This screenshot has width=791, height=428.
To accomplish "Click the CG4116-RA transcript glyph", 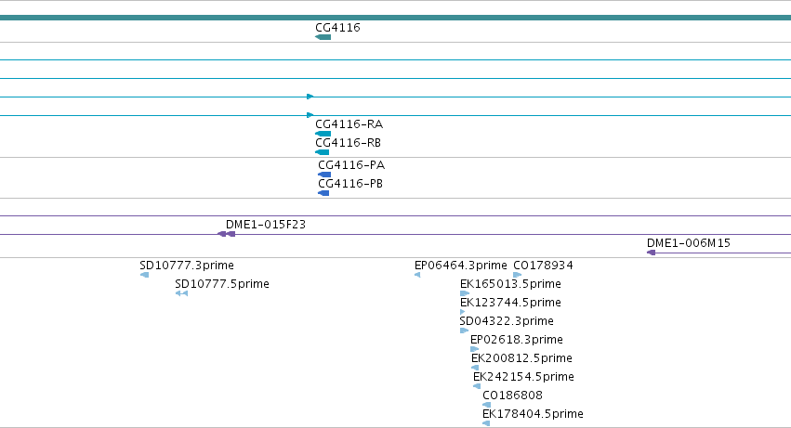I will (323, 134).
